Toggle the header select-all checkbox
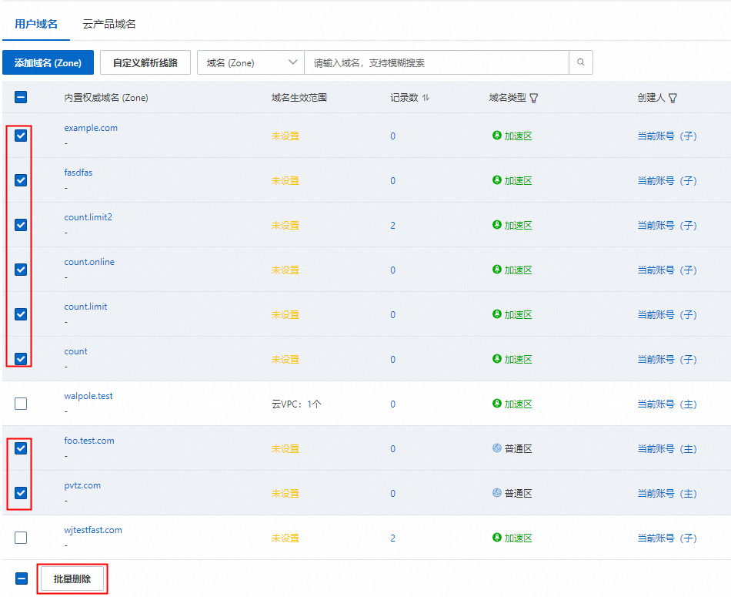 [21, 97]
